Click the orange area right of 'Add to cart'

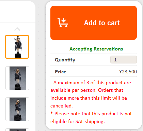tap(129, 23)
